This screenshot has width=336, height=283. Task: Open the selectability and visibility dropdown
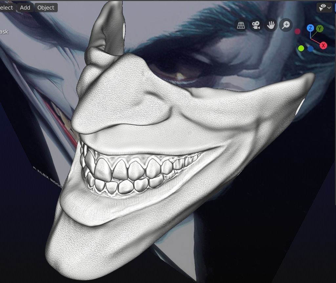(x=325, y=8)
